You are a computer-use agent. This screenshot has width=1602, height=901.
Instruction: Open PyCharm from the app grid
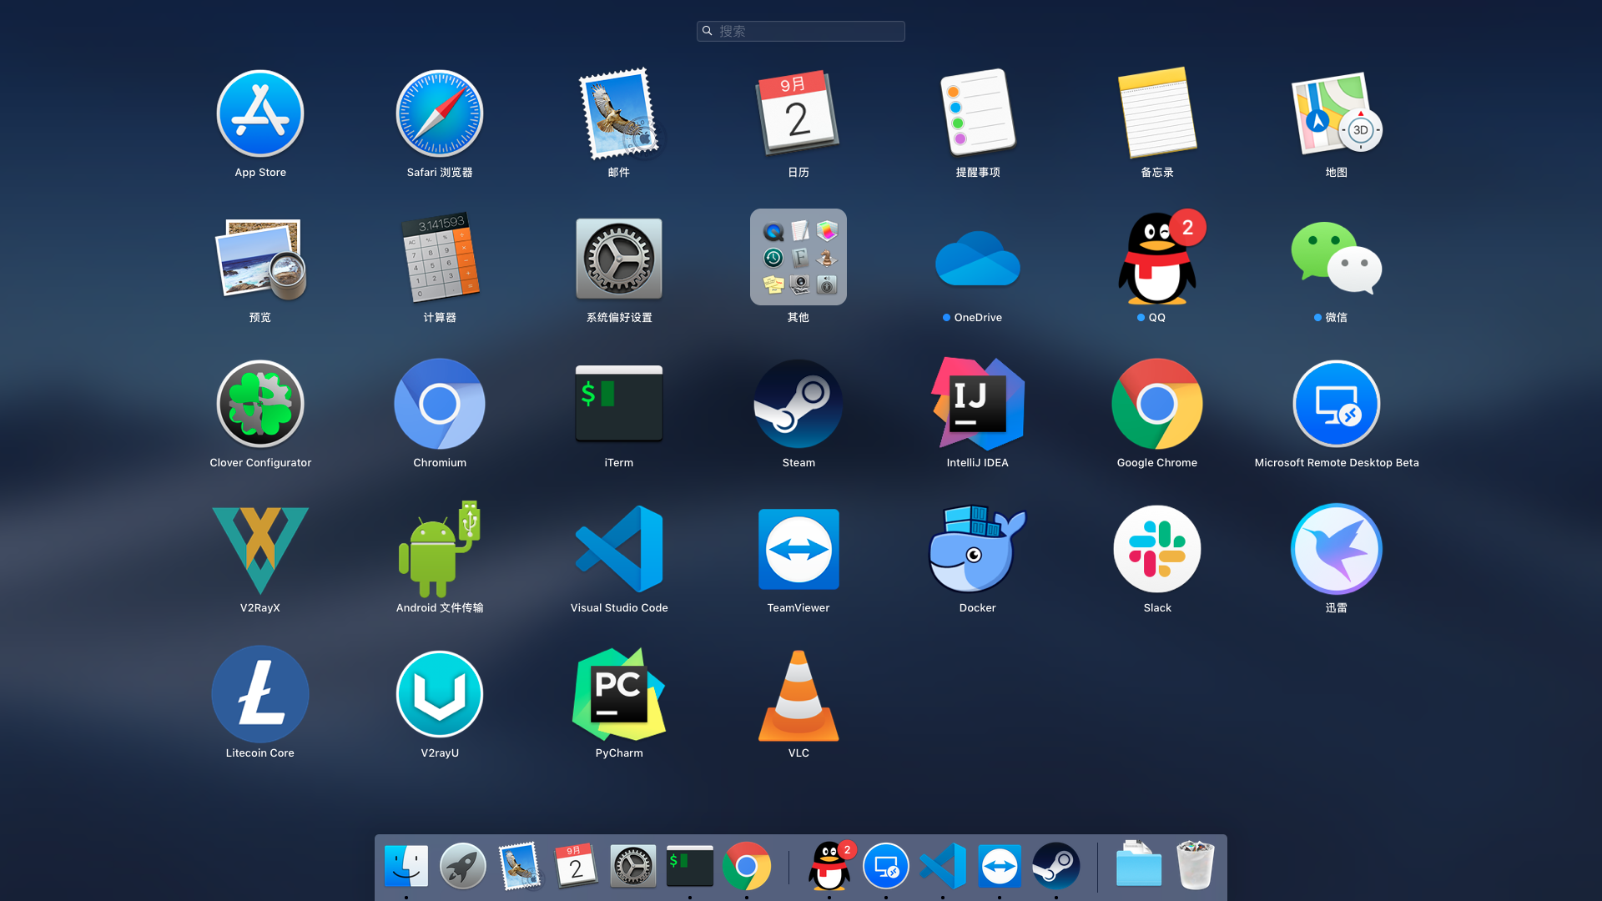(x=619, y=694)
